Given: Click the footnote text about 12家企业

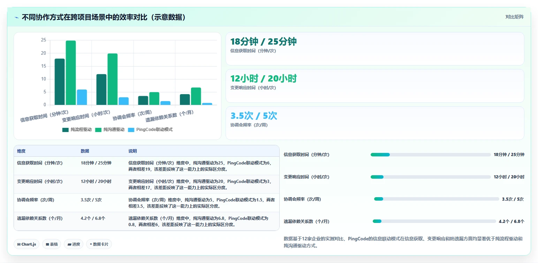Looking at the screenshot, I should (404, 242).
